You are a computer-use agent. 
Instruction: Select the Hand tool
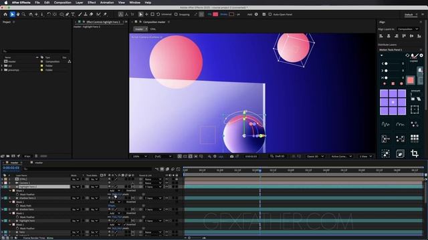(18, 15)
